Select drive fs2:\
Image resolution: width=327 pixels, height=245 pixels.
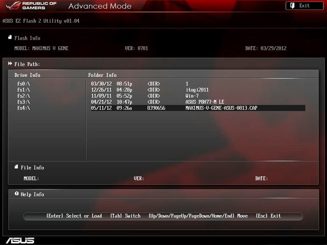click(23, 96)
